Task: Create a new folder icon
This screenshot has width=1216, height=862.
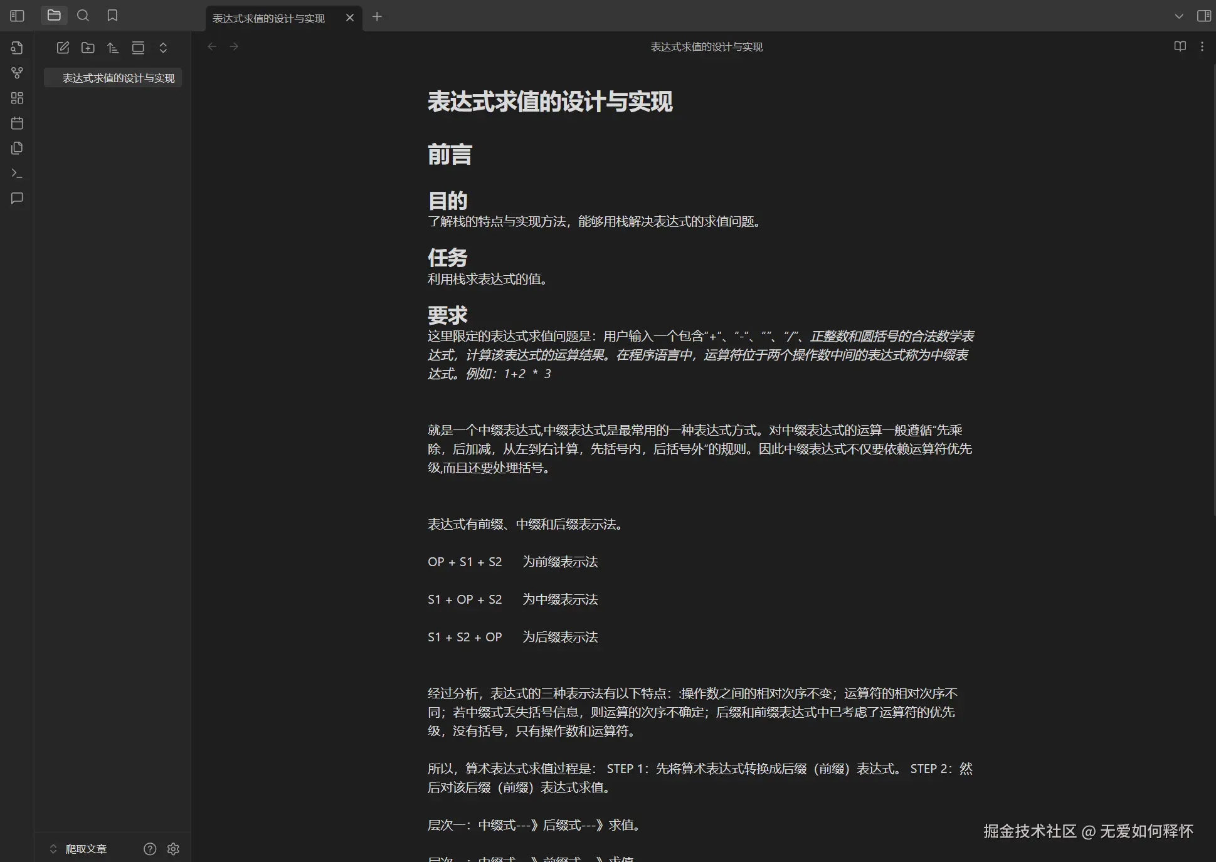Action: (x=88, y=48)
